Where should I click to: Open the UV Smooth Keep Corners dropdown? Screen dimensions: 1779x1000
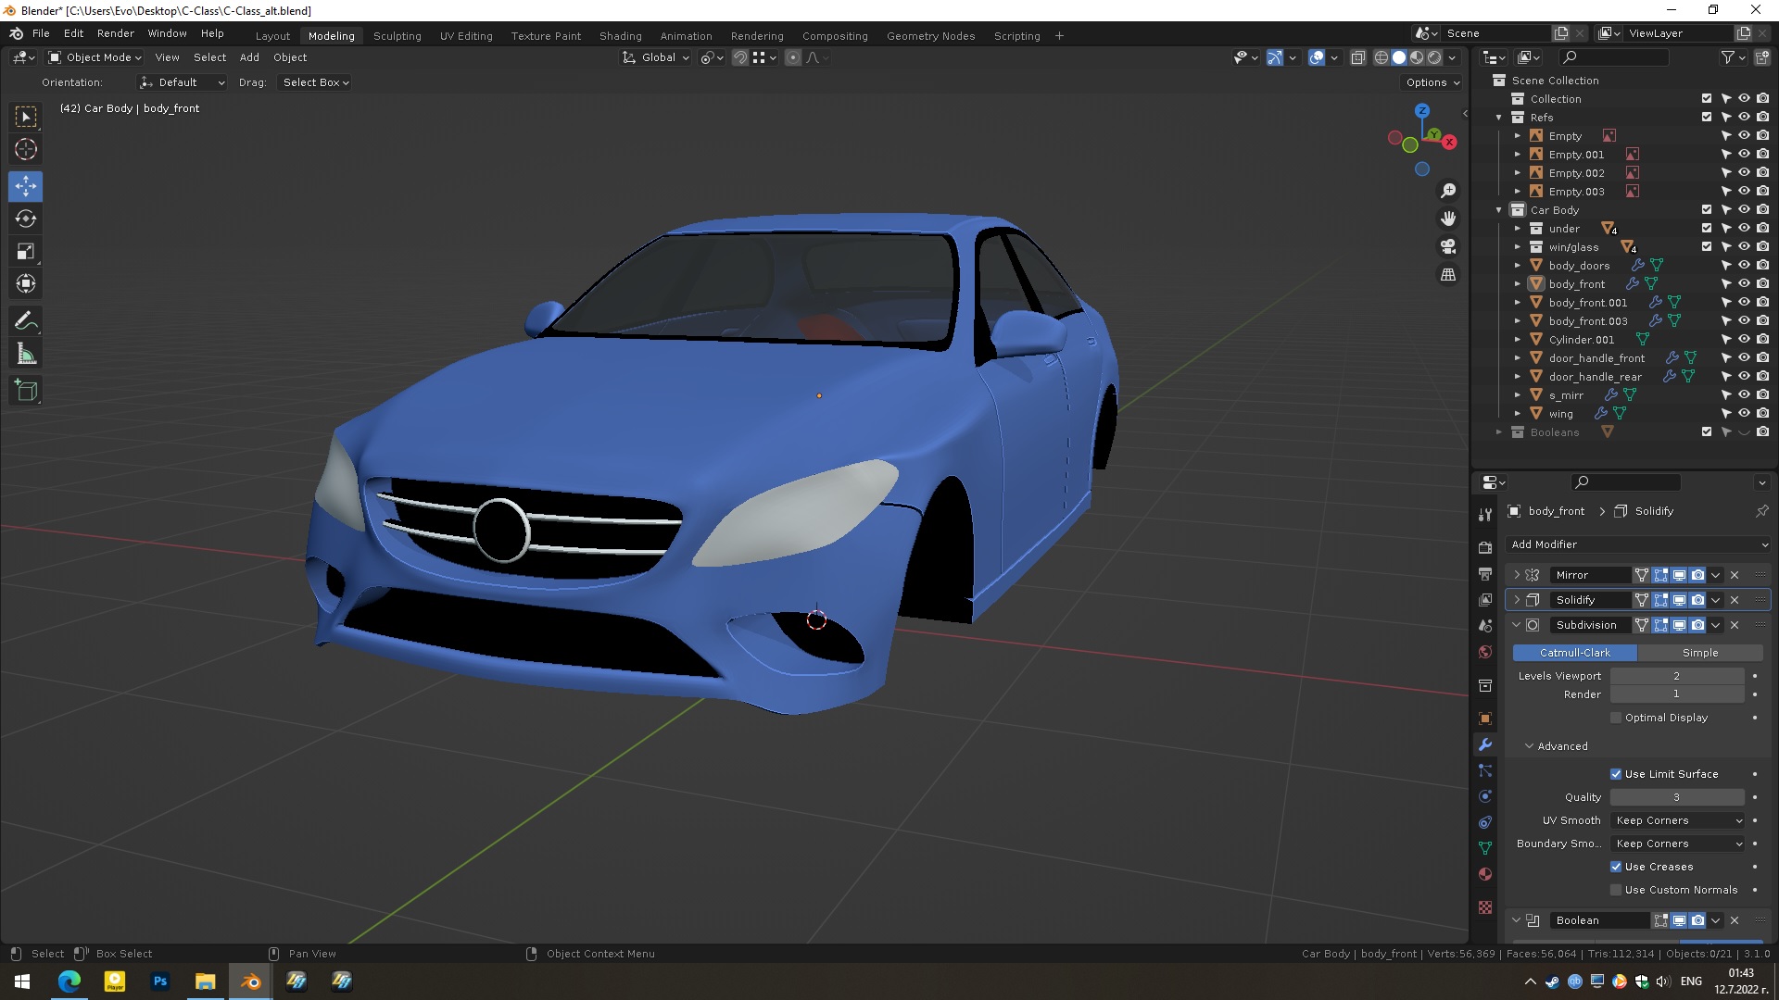coord(1678,820)
